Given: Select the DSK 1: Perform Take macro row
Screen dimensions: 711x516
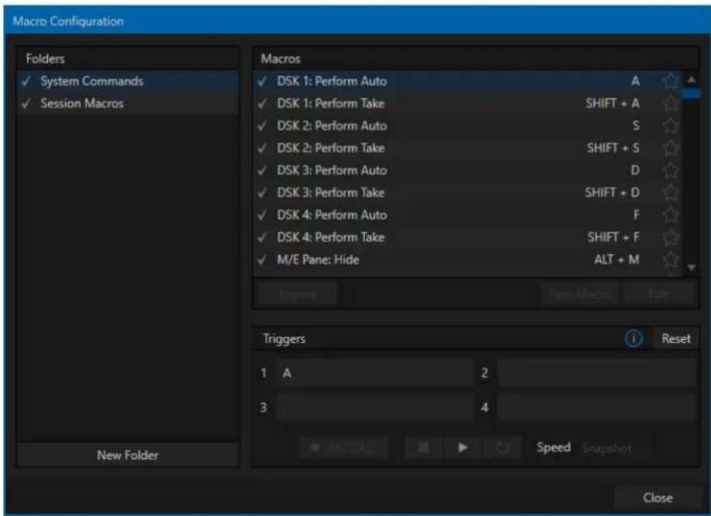Looking at the screenshot, I should coord(467,103).
